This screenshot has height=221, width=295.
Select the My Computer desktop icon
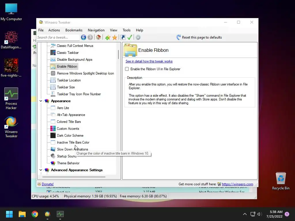click(x=11, y=12)
